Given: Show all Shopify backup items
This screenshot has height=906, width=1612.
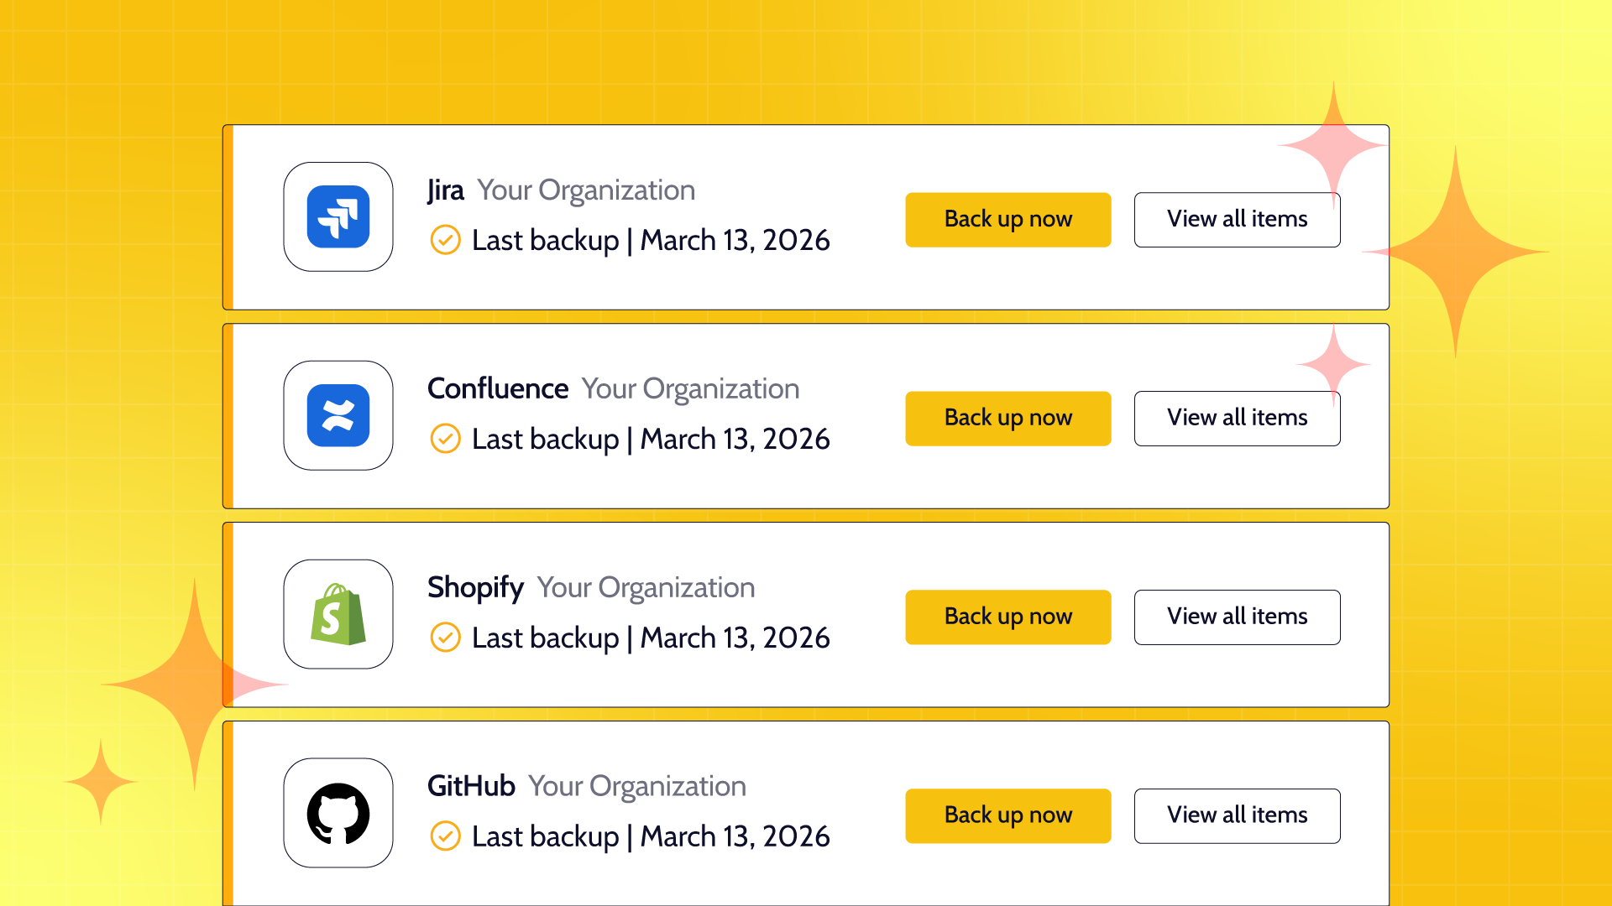Looking at the screenshot, I should 1237,617.
